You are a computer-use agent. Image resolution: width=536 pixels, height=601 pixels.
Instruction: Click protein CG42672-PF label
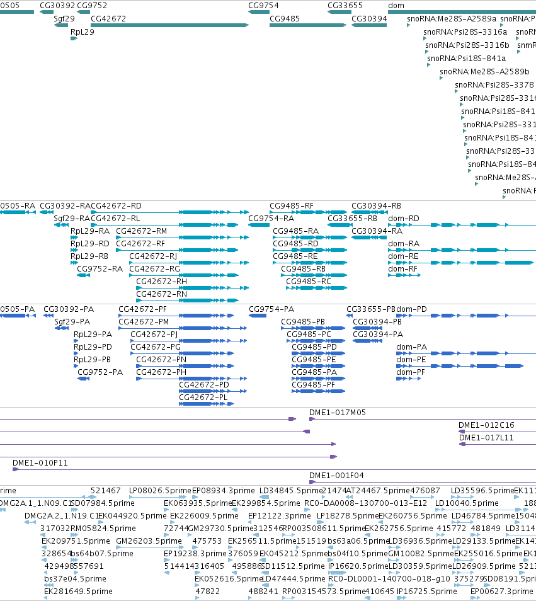pyautogui.click(x=142, y=309)
